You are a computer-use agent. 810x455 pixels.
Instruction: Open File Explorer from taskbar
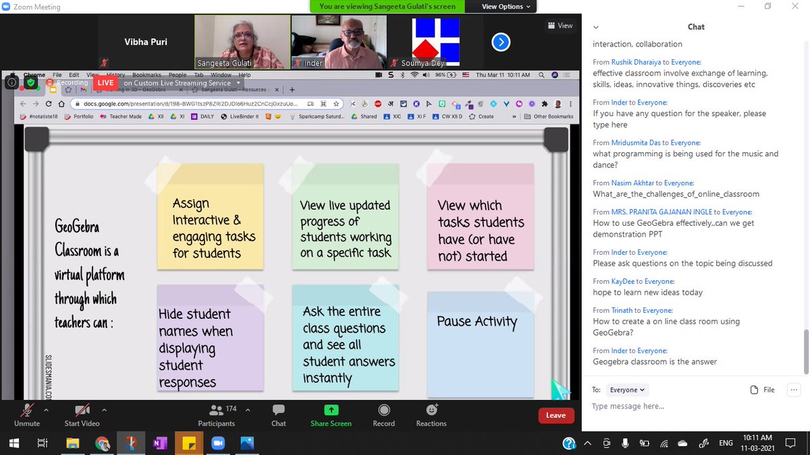(72, 443)
